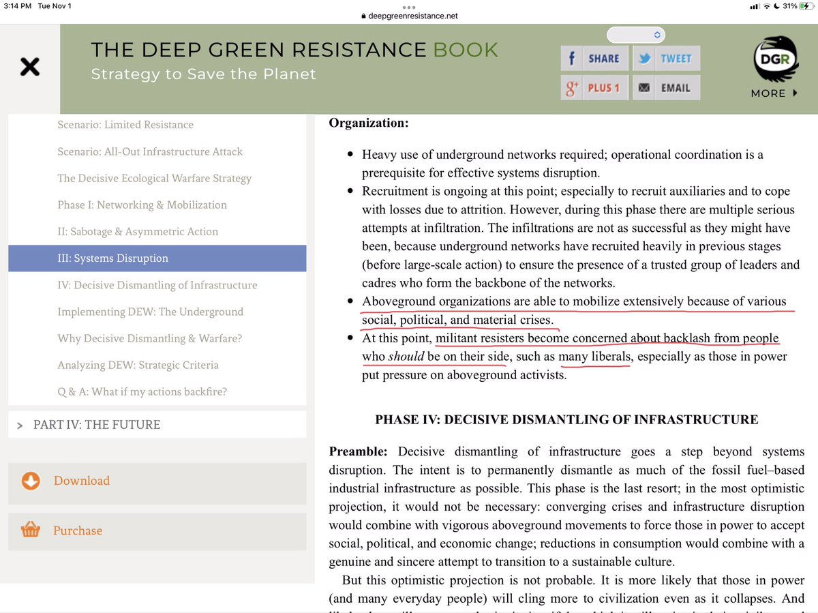Select IV: Decisive Dismantling of Infrastructure

[x=157, y=285]
